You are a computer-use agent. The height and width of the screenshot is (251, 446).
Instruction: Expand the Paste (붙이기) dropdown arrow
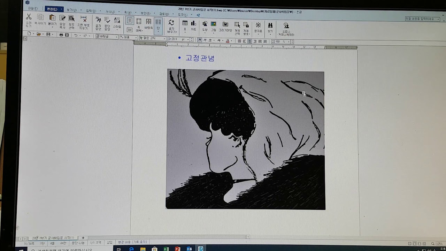(52, 27)
